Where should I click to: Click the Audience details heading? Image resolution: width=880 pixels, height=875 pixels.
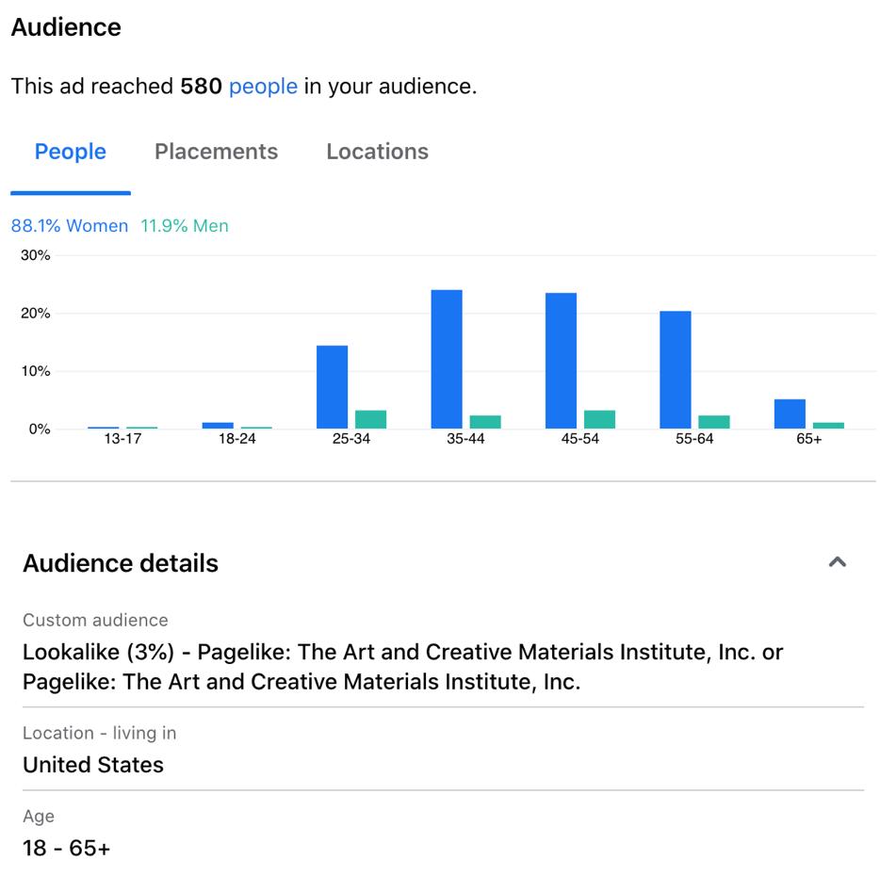pos(121,563)
